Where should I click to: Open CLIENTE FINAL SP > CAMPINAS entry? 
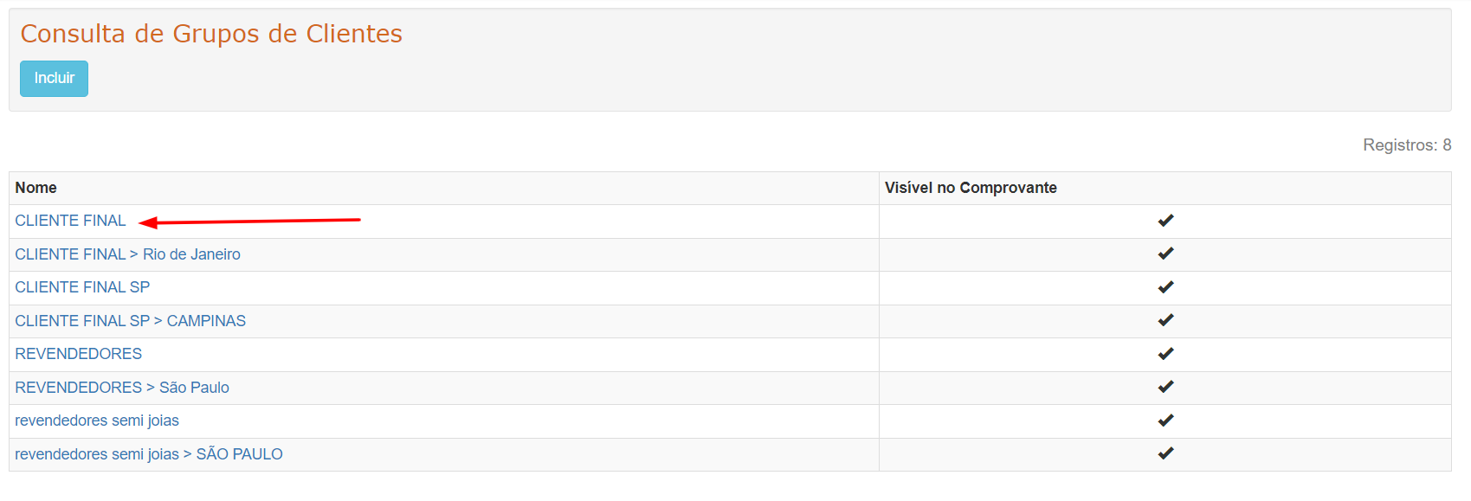130,321
